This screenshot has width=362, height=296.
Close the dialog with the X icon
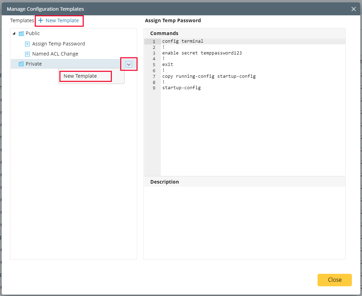point(353,9)
